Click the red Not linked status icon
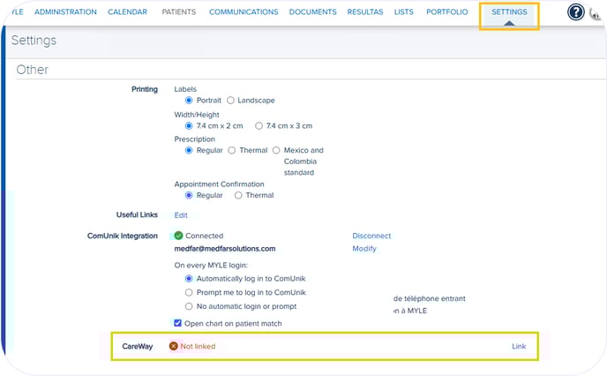607x376 pixels. click(x=174, y=346)
